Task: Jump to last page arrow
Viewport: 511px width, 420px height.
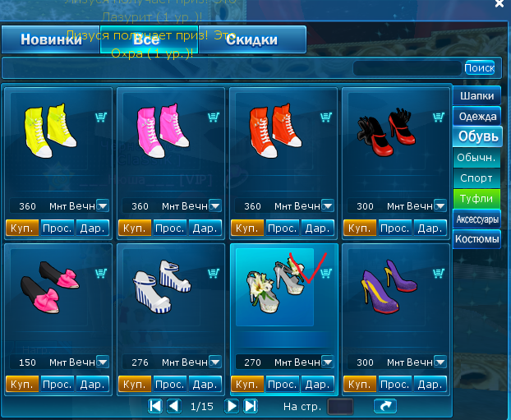Action: point(251,406)
